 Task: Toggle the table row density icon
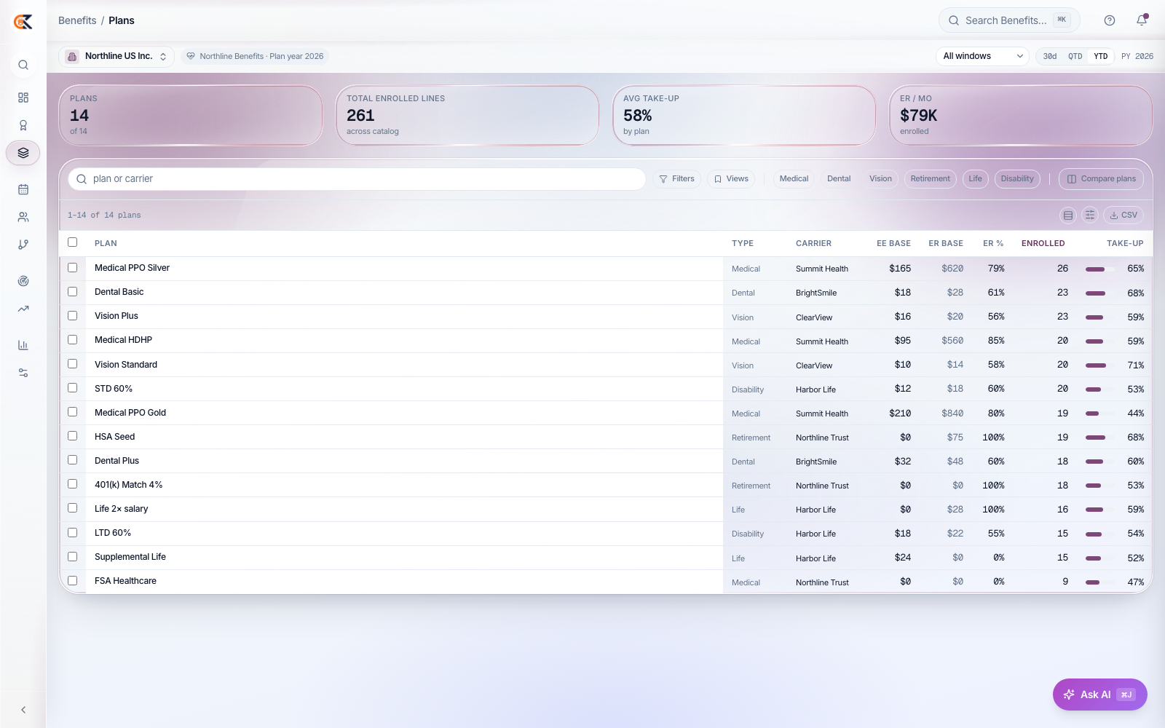(x=1068, y=215)
